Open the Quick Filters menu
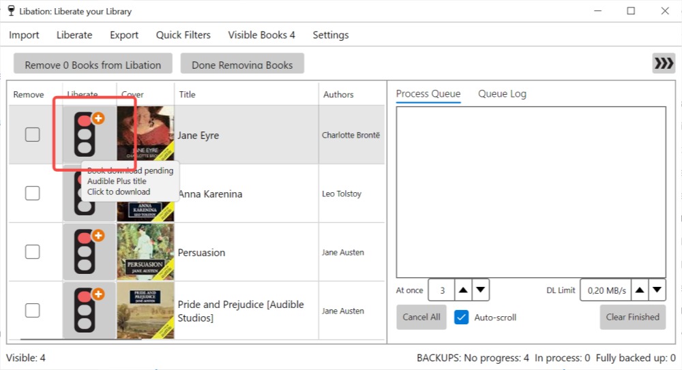Screen dimensions: 682x370 click(183, 35)
